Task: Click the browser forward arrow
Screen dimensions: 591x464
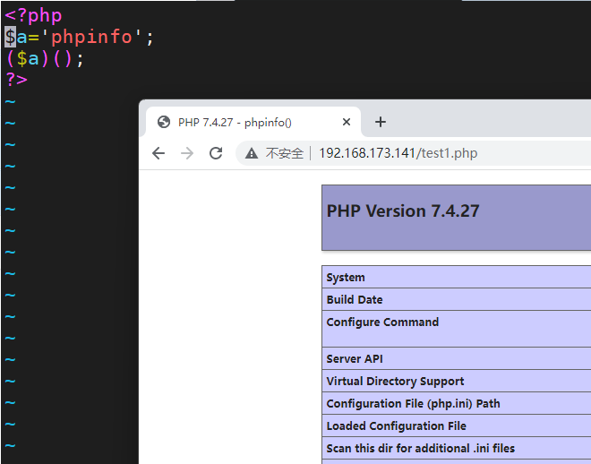Action: click(x=187, y=153)
